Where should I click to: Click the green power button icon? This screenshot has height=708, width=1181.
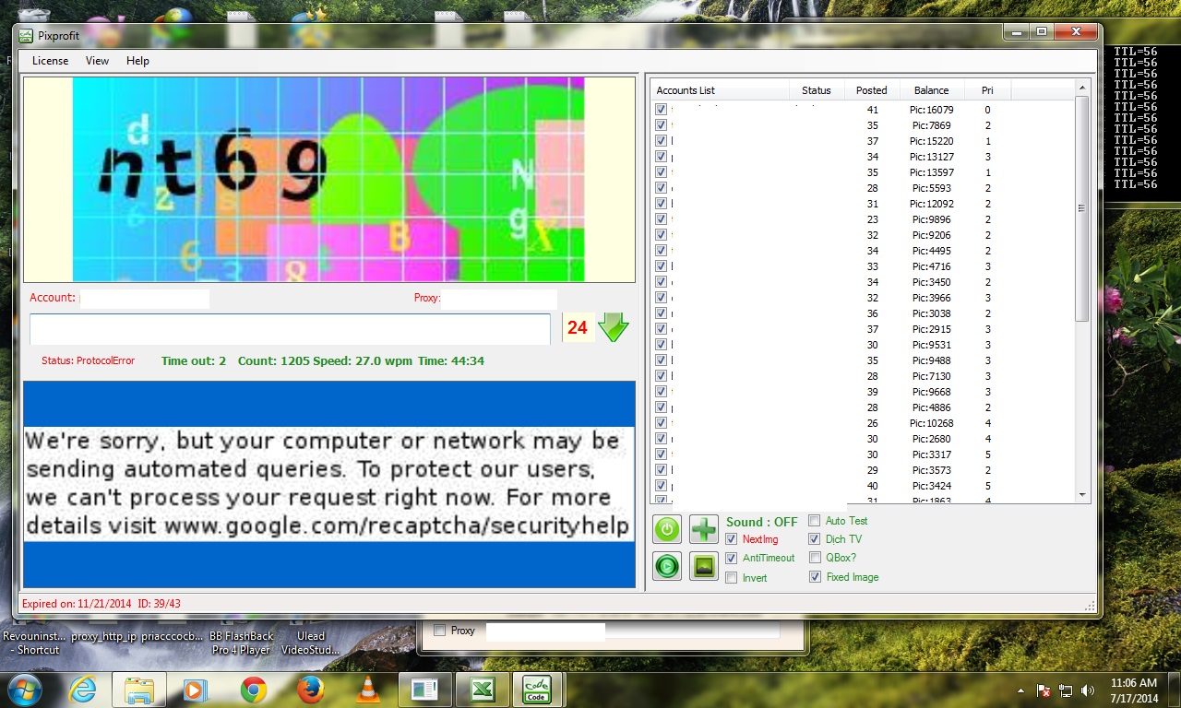coord(667,529)
